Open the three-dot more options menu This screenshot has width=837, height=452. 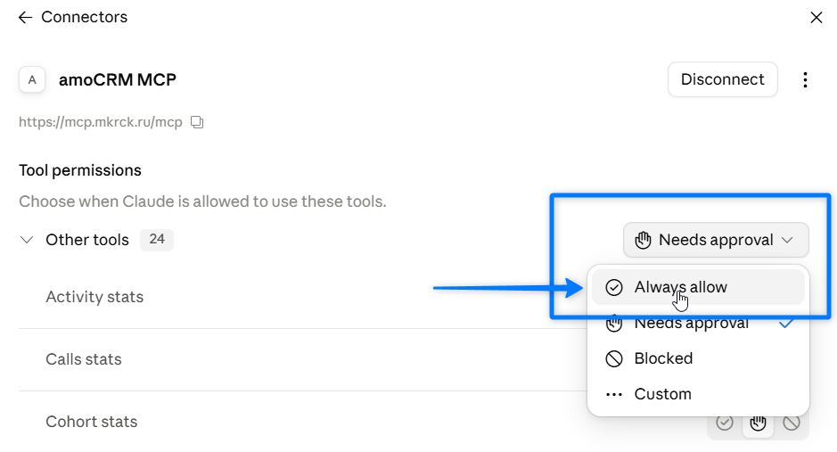point(805,80)
